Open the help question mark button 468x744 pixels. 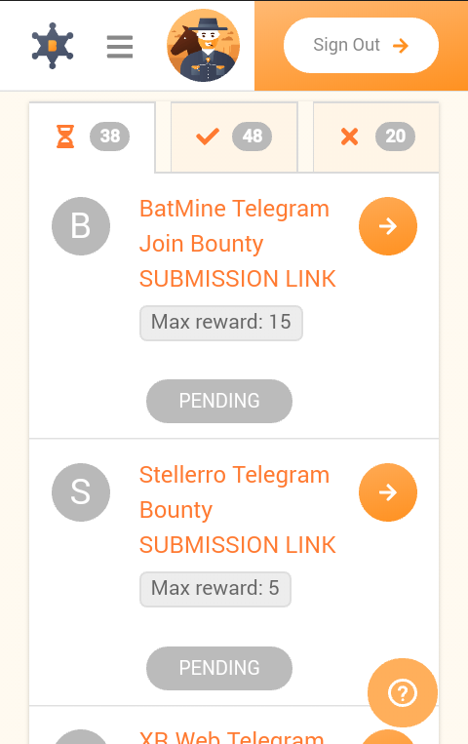tap(403, 693)
